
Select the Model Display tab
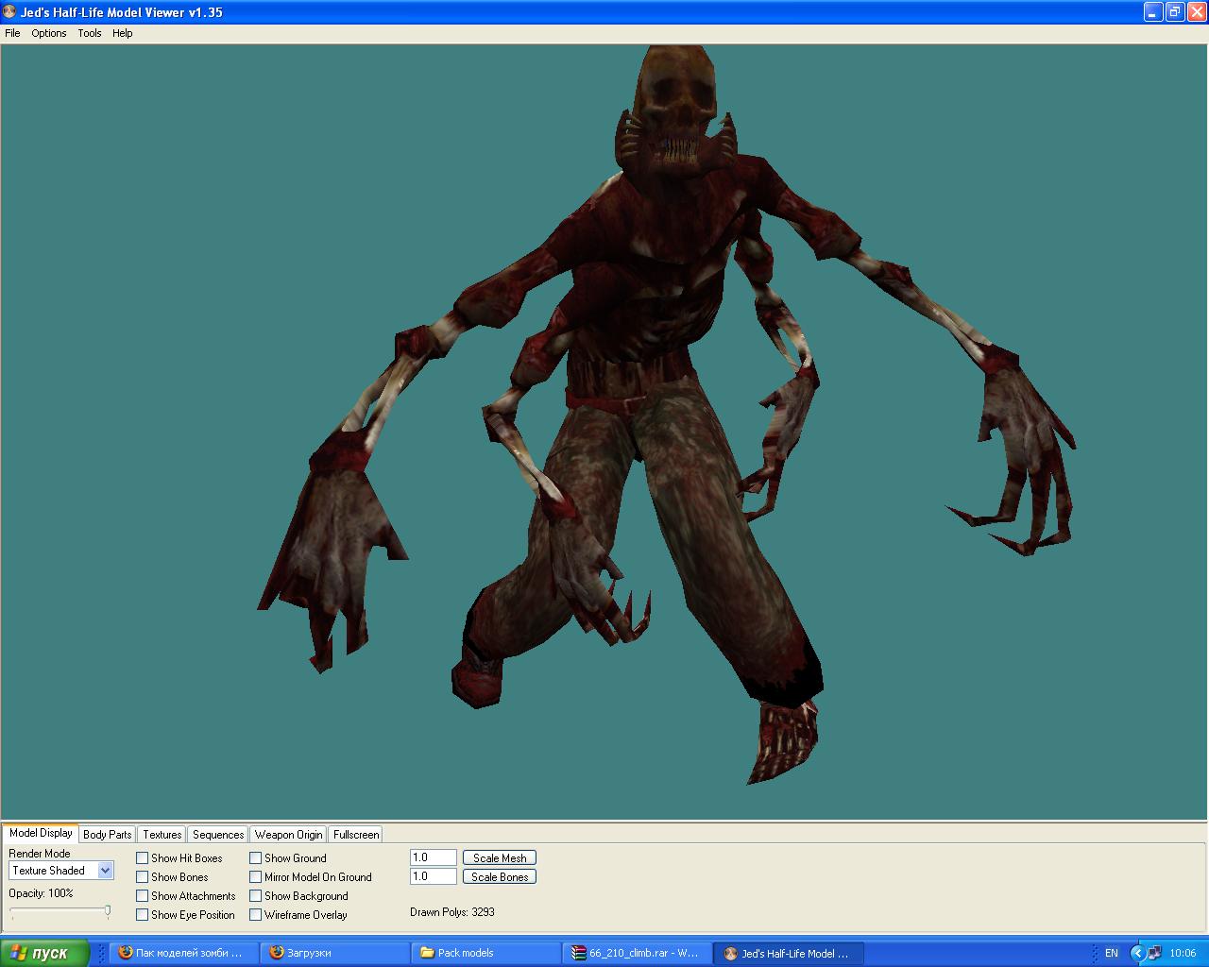pyautogui.click(x=41, y=833)
